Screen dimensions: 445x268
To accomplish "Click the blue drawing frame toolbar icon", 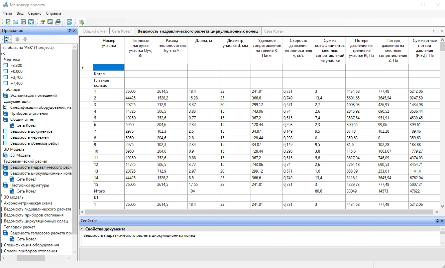I will tap(69, 22).
